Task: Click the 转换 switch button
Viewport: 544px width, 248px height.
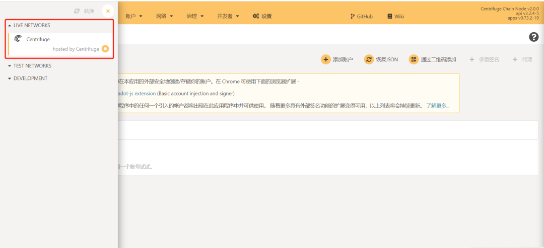Action: [84, 11]
